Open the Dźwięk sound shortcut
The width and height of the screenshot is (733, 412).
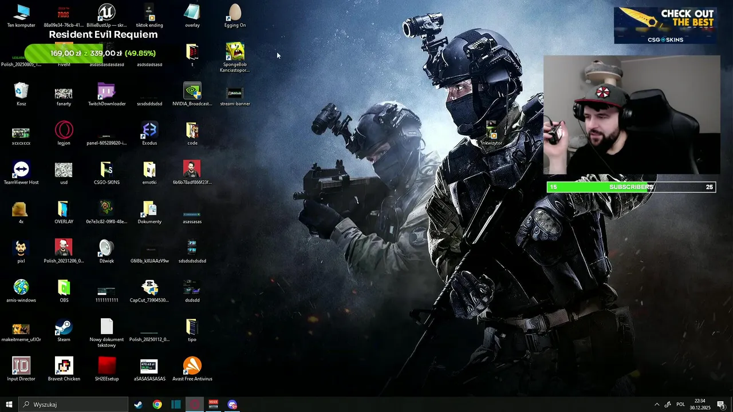107,251
